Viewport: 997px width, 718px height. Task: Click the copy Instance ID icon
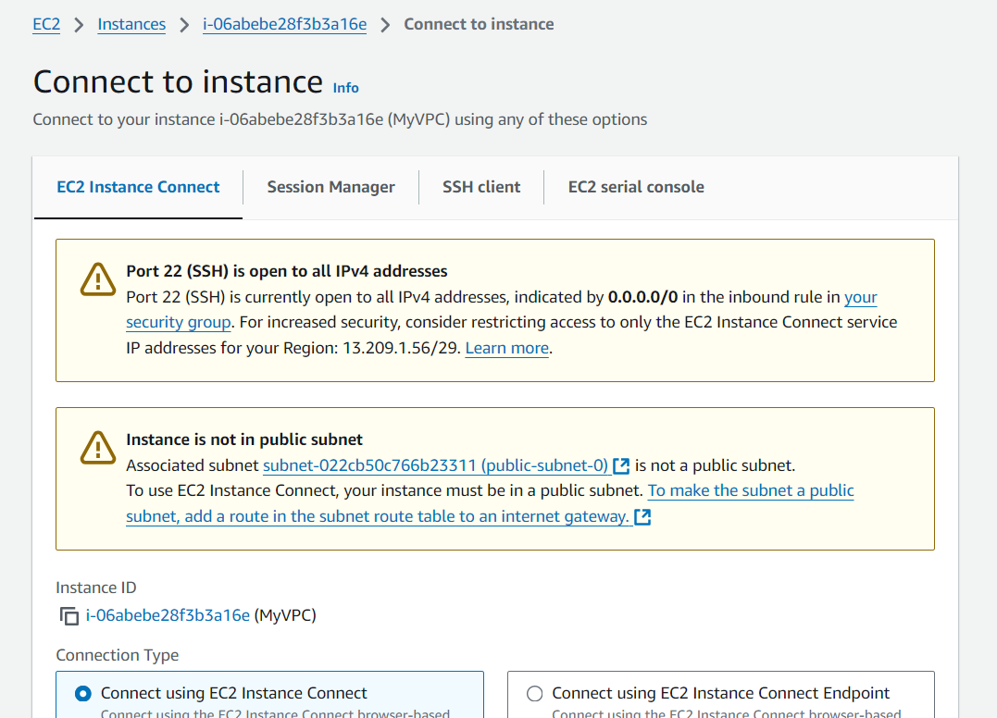point(69,615)
